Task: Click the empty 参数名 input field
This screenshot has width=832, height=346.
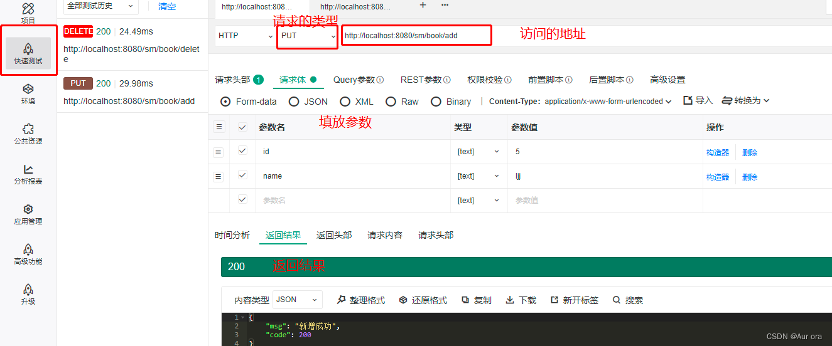Action: tap(354, 201)
